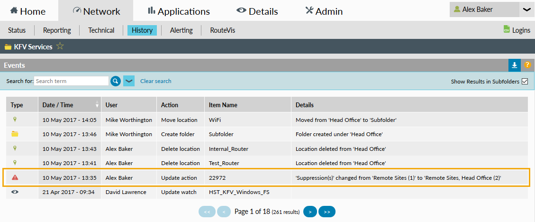Select the Status sub-menu
The height and width of the screenshot is (222, 535).
click(17, 30)
